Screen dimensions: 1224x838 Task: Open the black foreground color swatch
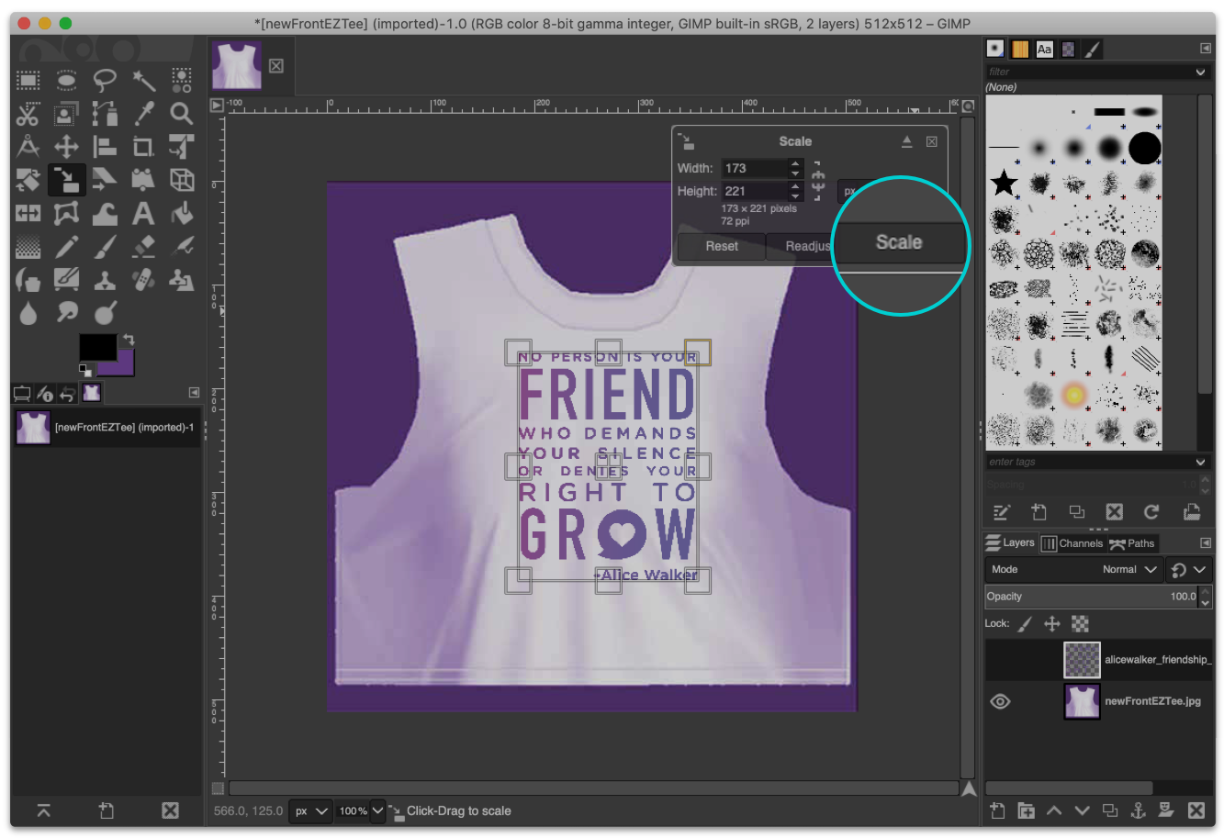pos(97,347)
